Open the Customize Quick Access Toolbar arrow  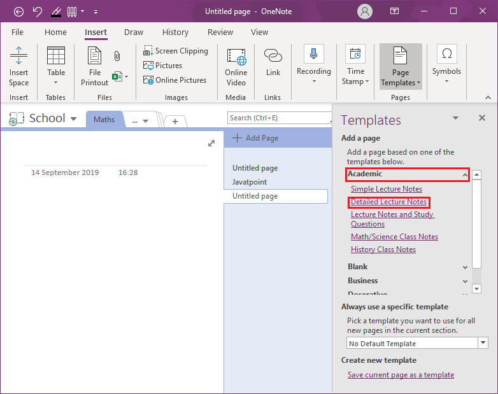(x=96, y=12)
